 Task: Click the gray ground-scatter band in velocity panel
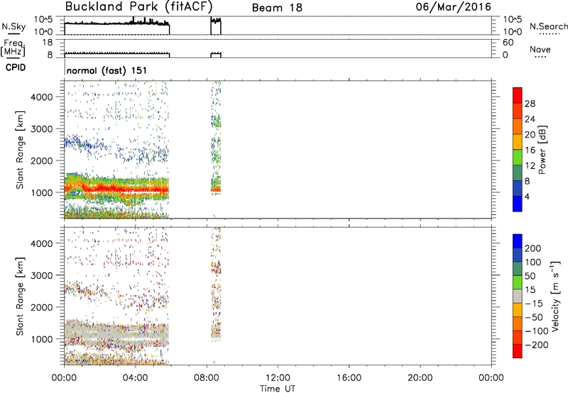(x=116, y=333)
